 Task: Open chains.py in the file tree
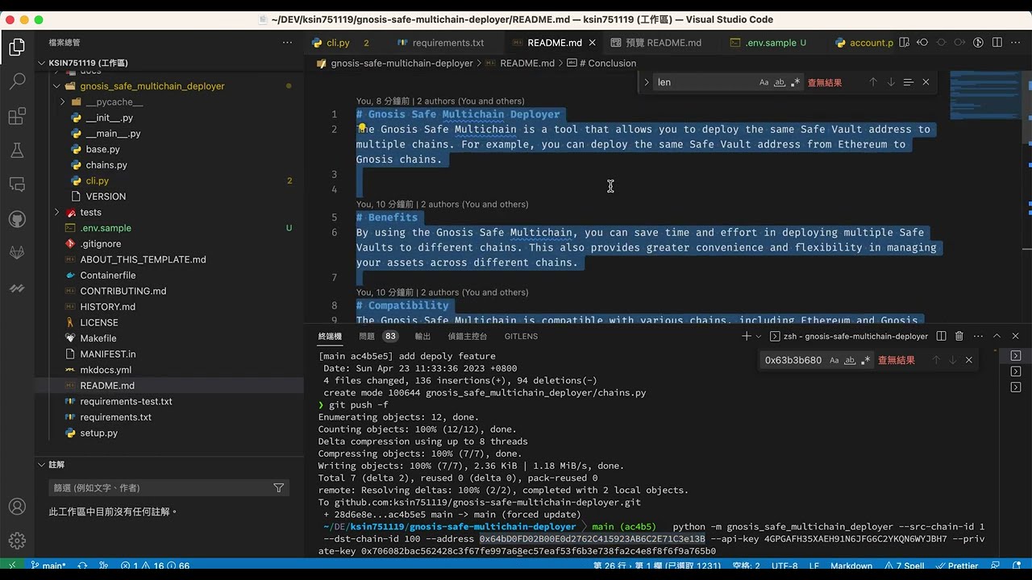(106, 165)
